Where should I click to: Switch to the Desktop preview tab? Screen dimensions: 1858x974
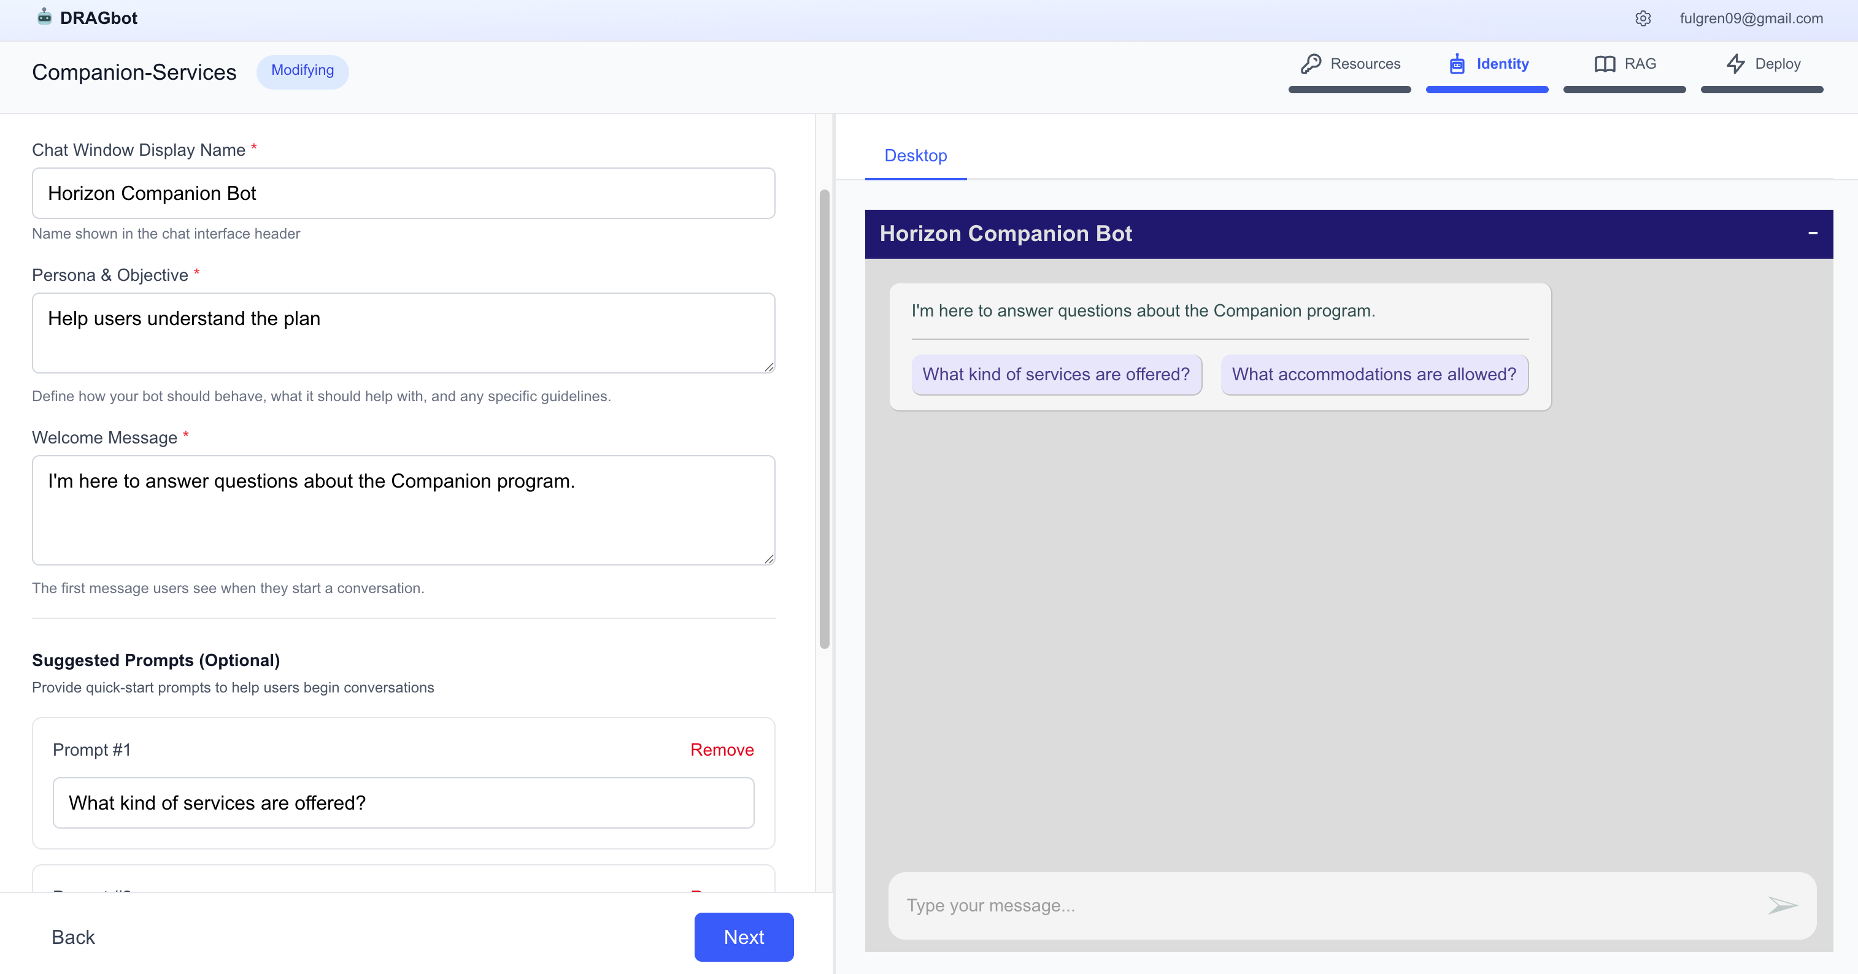[x=914, y=156]
